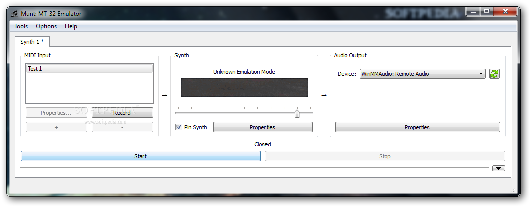Click the disabled Stop button
531x207 pixels.
(385, 156)
